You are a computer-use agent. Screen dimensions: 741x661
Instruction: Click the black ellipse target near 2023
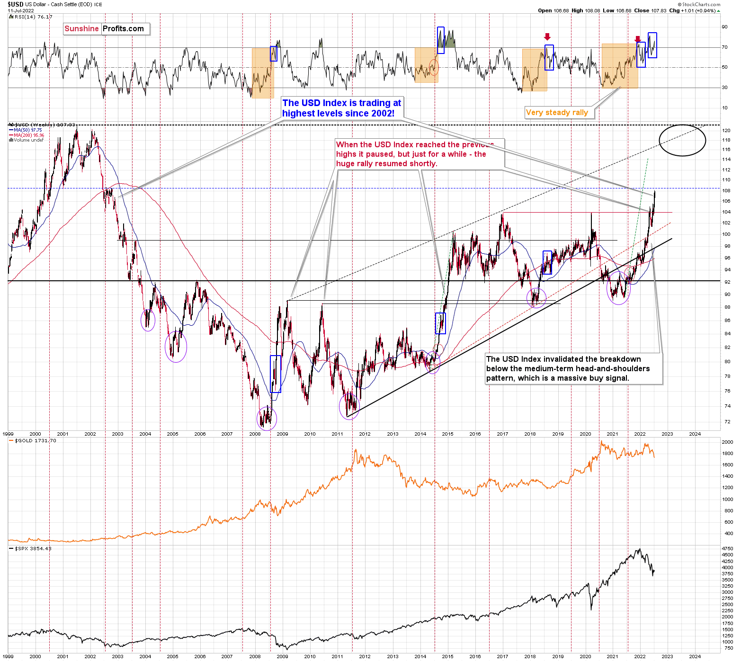pyautogui.click(x=682, y=140)
